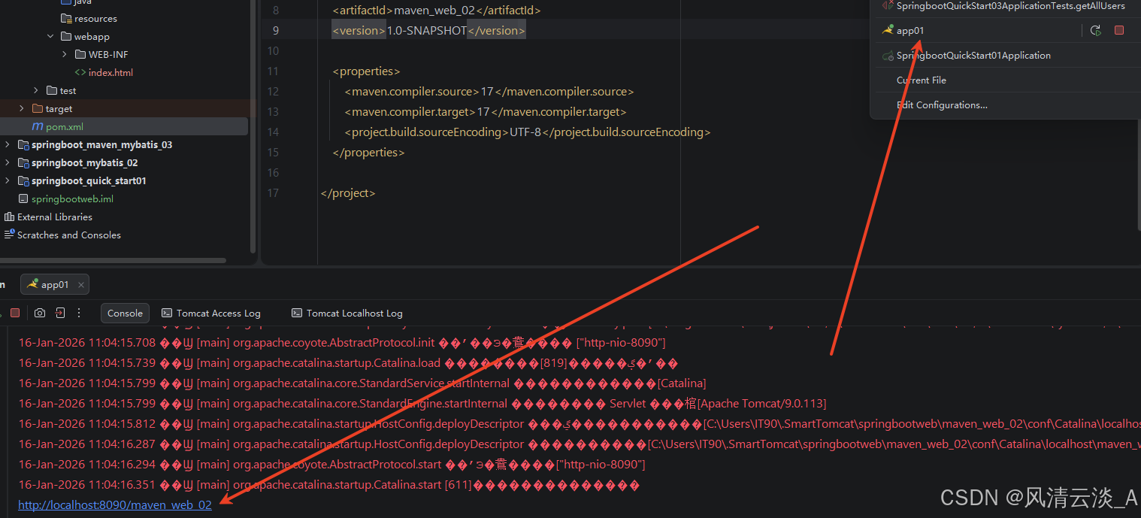This screenshot has width=1141, height=518.
Task: Click the Tomcat icon on app01 run tab
Action: (x=32, y=284)
